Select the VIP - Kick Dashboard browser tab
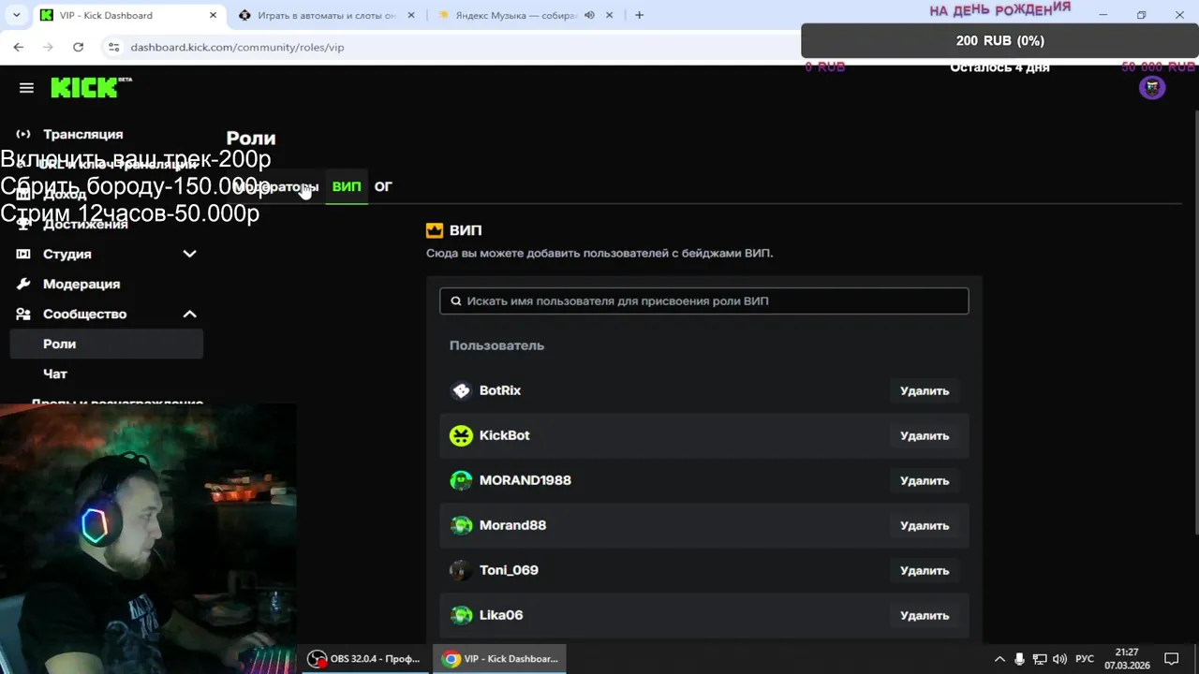 tap(127, 15)
